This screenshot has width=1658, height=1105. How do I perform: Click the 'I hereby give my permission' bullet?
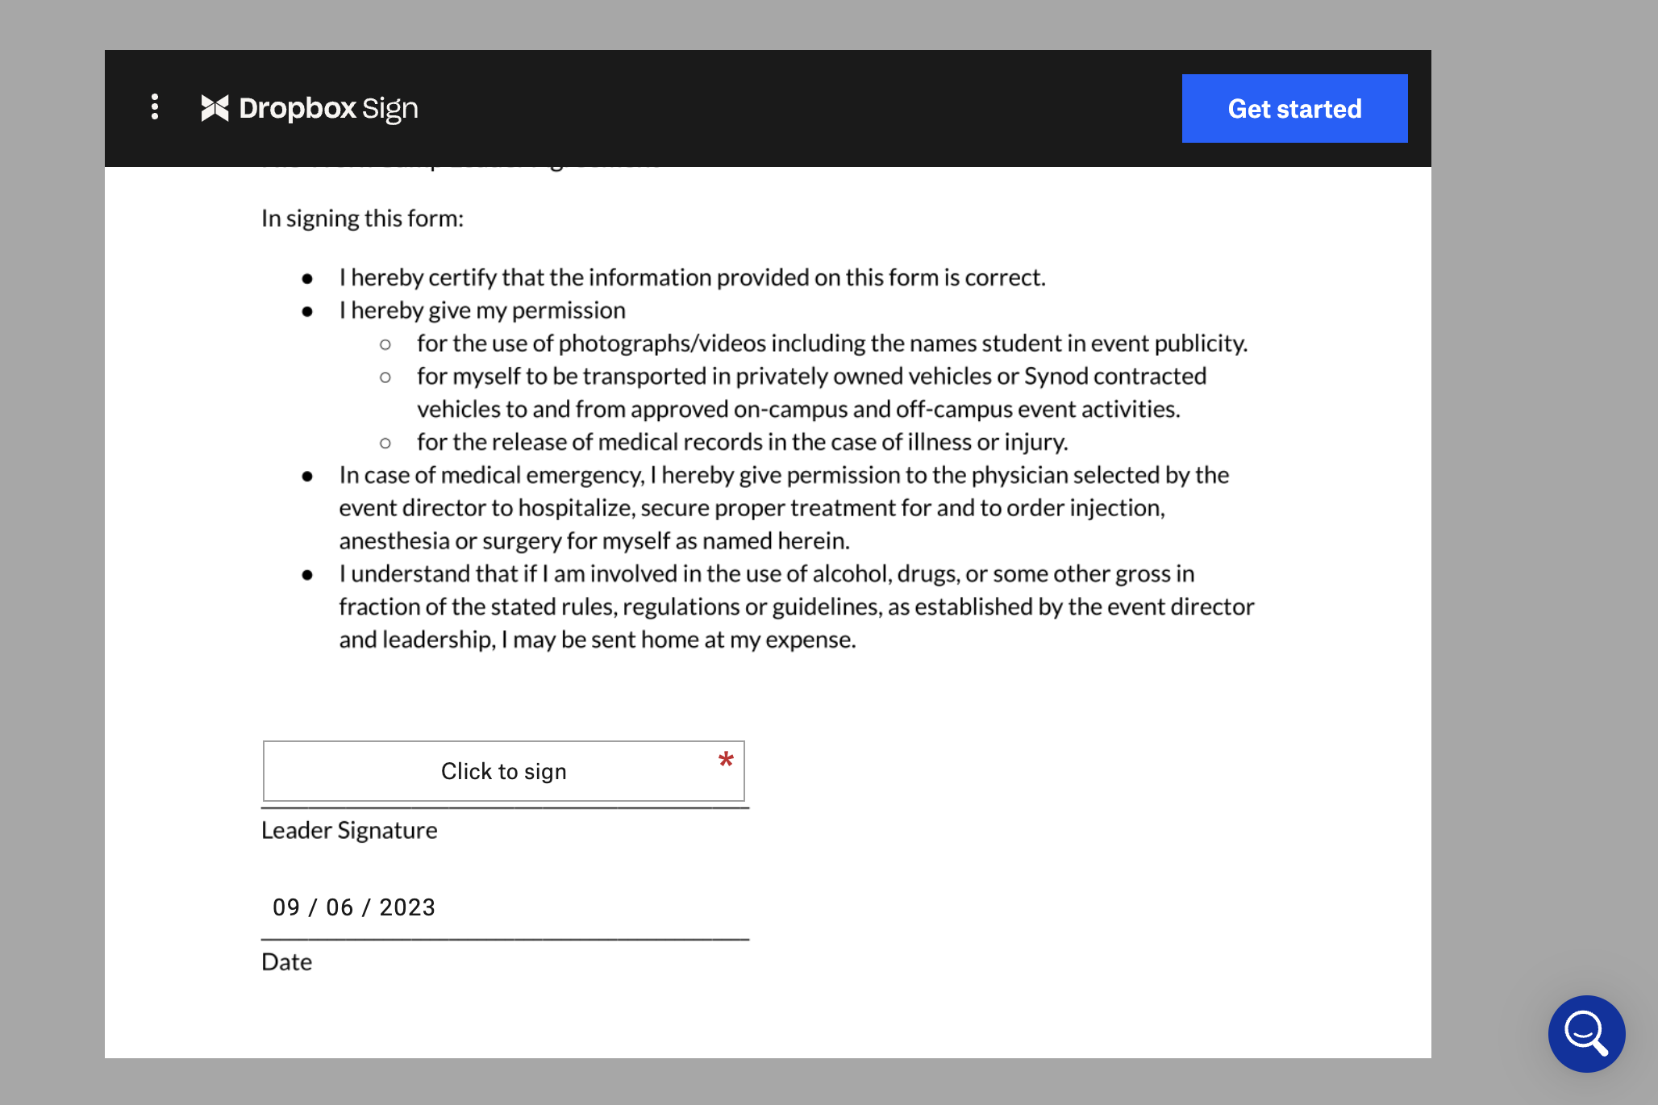[482, 311]
